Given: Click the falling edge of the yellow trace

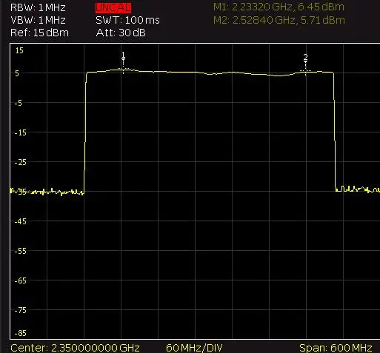Looking at the screenshot, I should tap(335, 131).
